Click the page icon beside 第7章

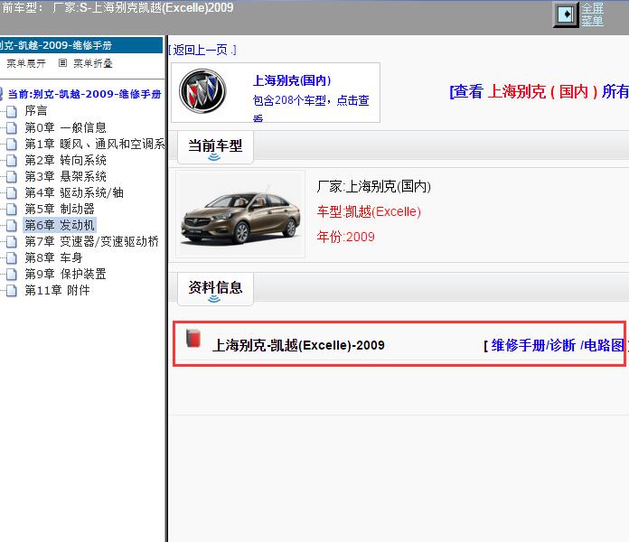[x=12, y=242]
